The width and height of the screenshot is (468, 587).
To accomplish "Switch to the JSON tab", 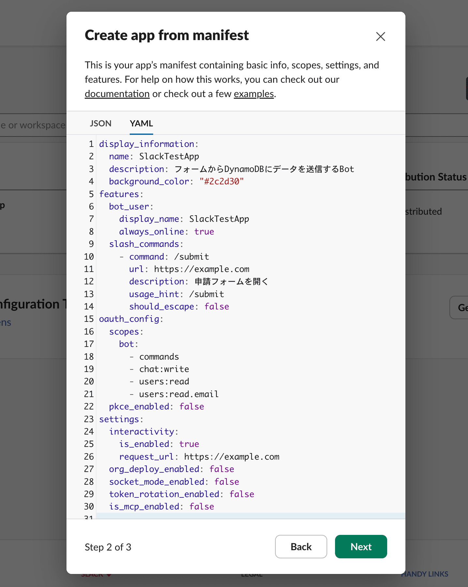I will [100, 123].
